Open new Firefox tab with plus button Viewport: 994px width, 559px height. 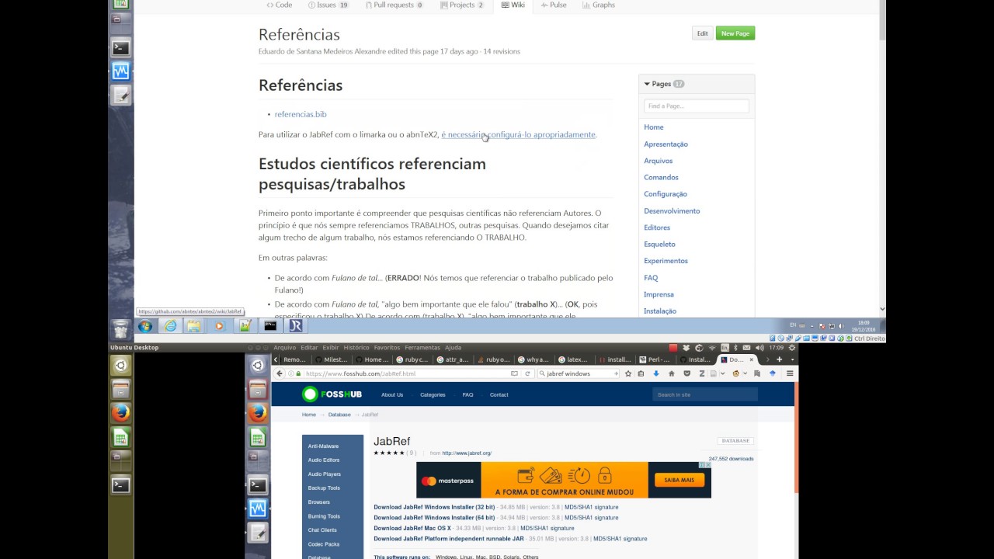(x=779, y=359)
